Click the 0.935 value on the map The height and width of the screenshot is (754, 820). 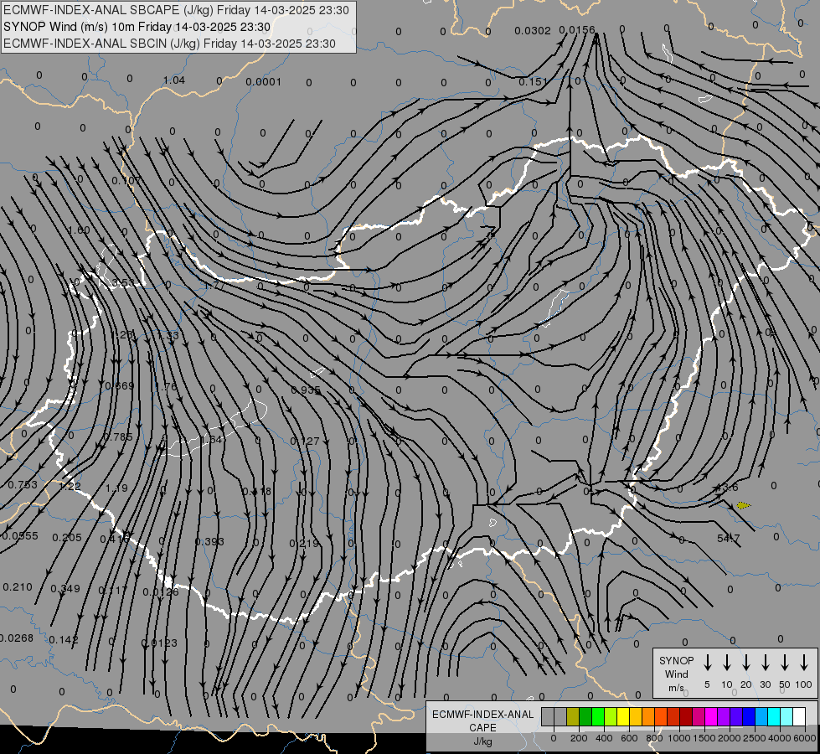(x=306, y=390)
